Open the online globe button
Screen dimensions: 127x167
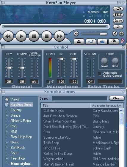114,41
